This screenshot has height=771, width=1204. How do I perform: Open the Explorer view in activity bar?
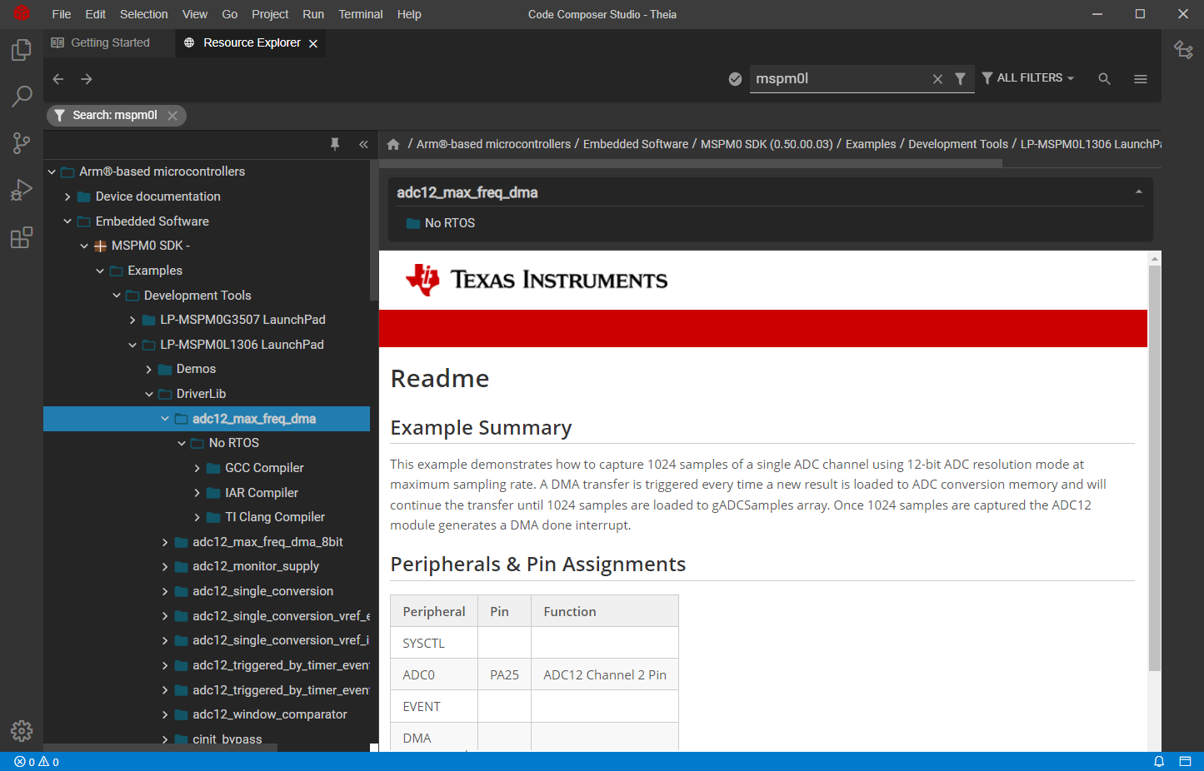point(22,50)
